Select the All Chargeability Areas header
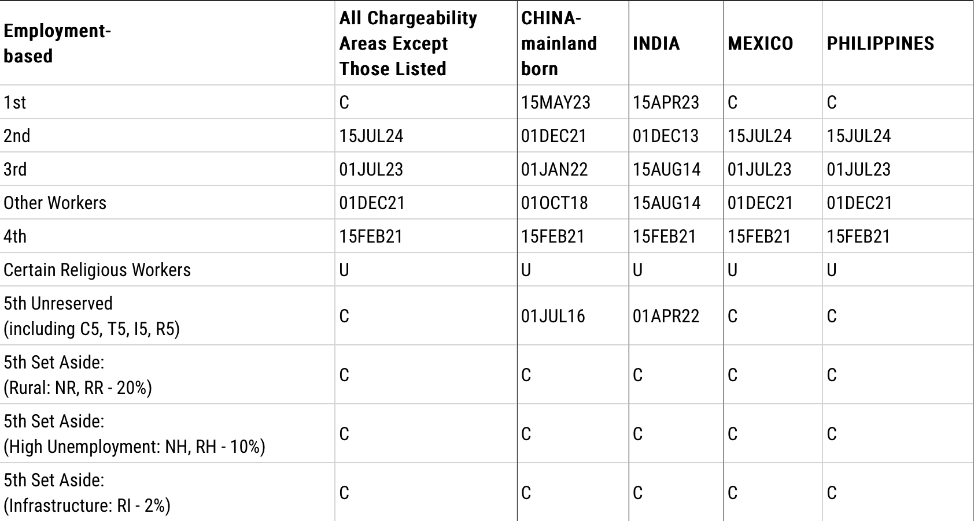The width and height of the screenshot is (974, 521). [x=408, y=43]
